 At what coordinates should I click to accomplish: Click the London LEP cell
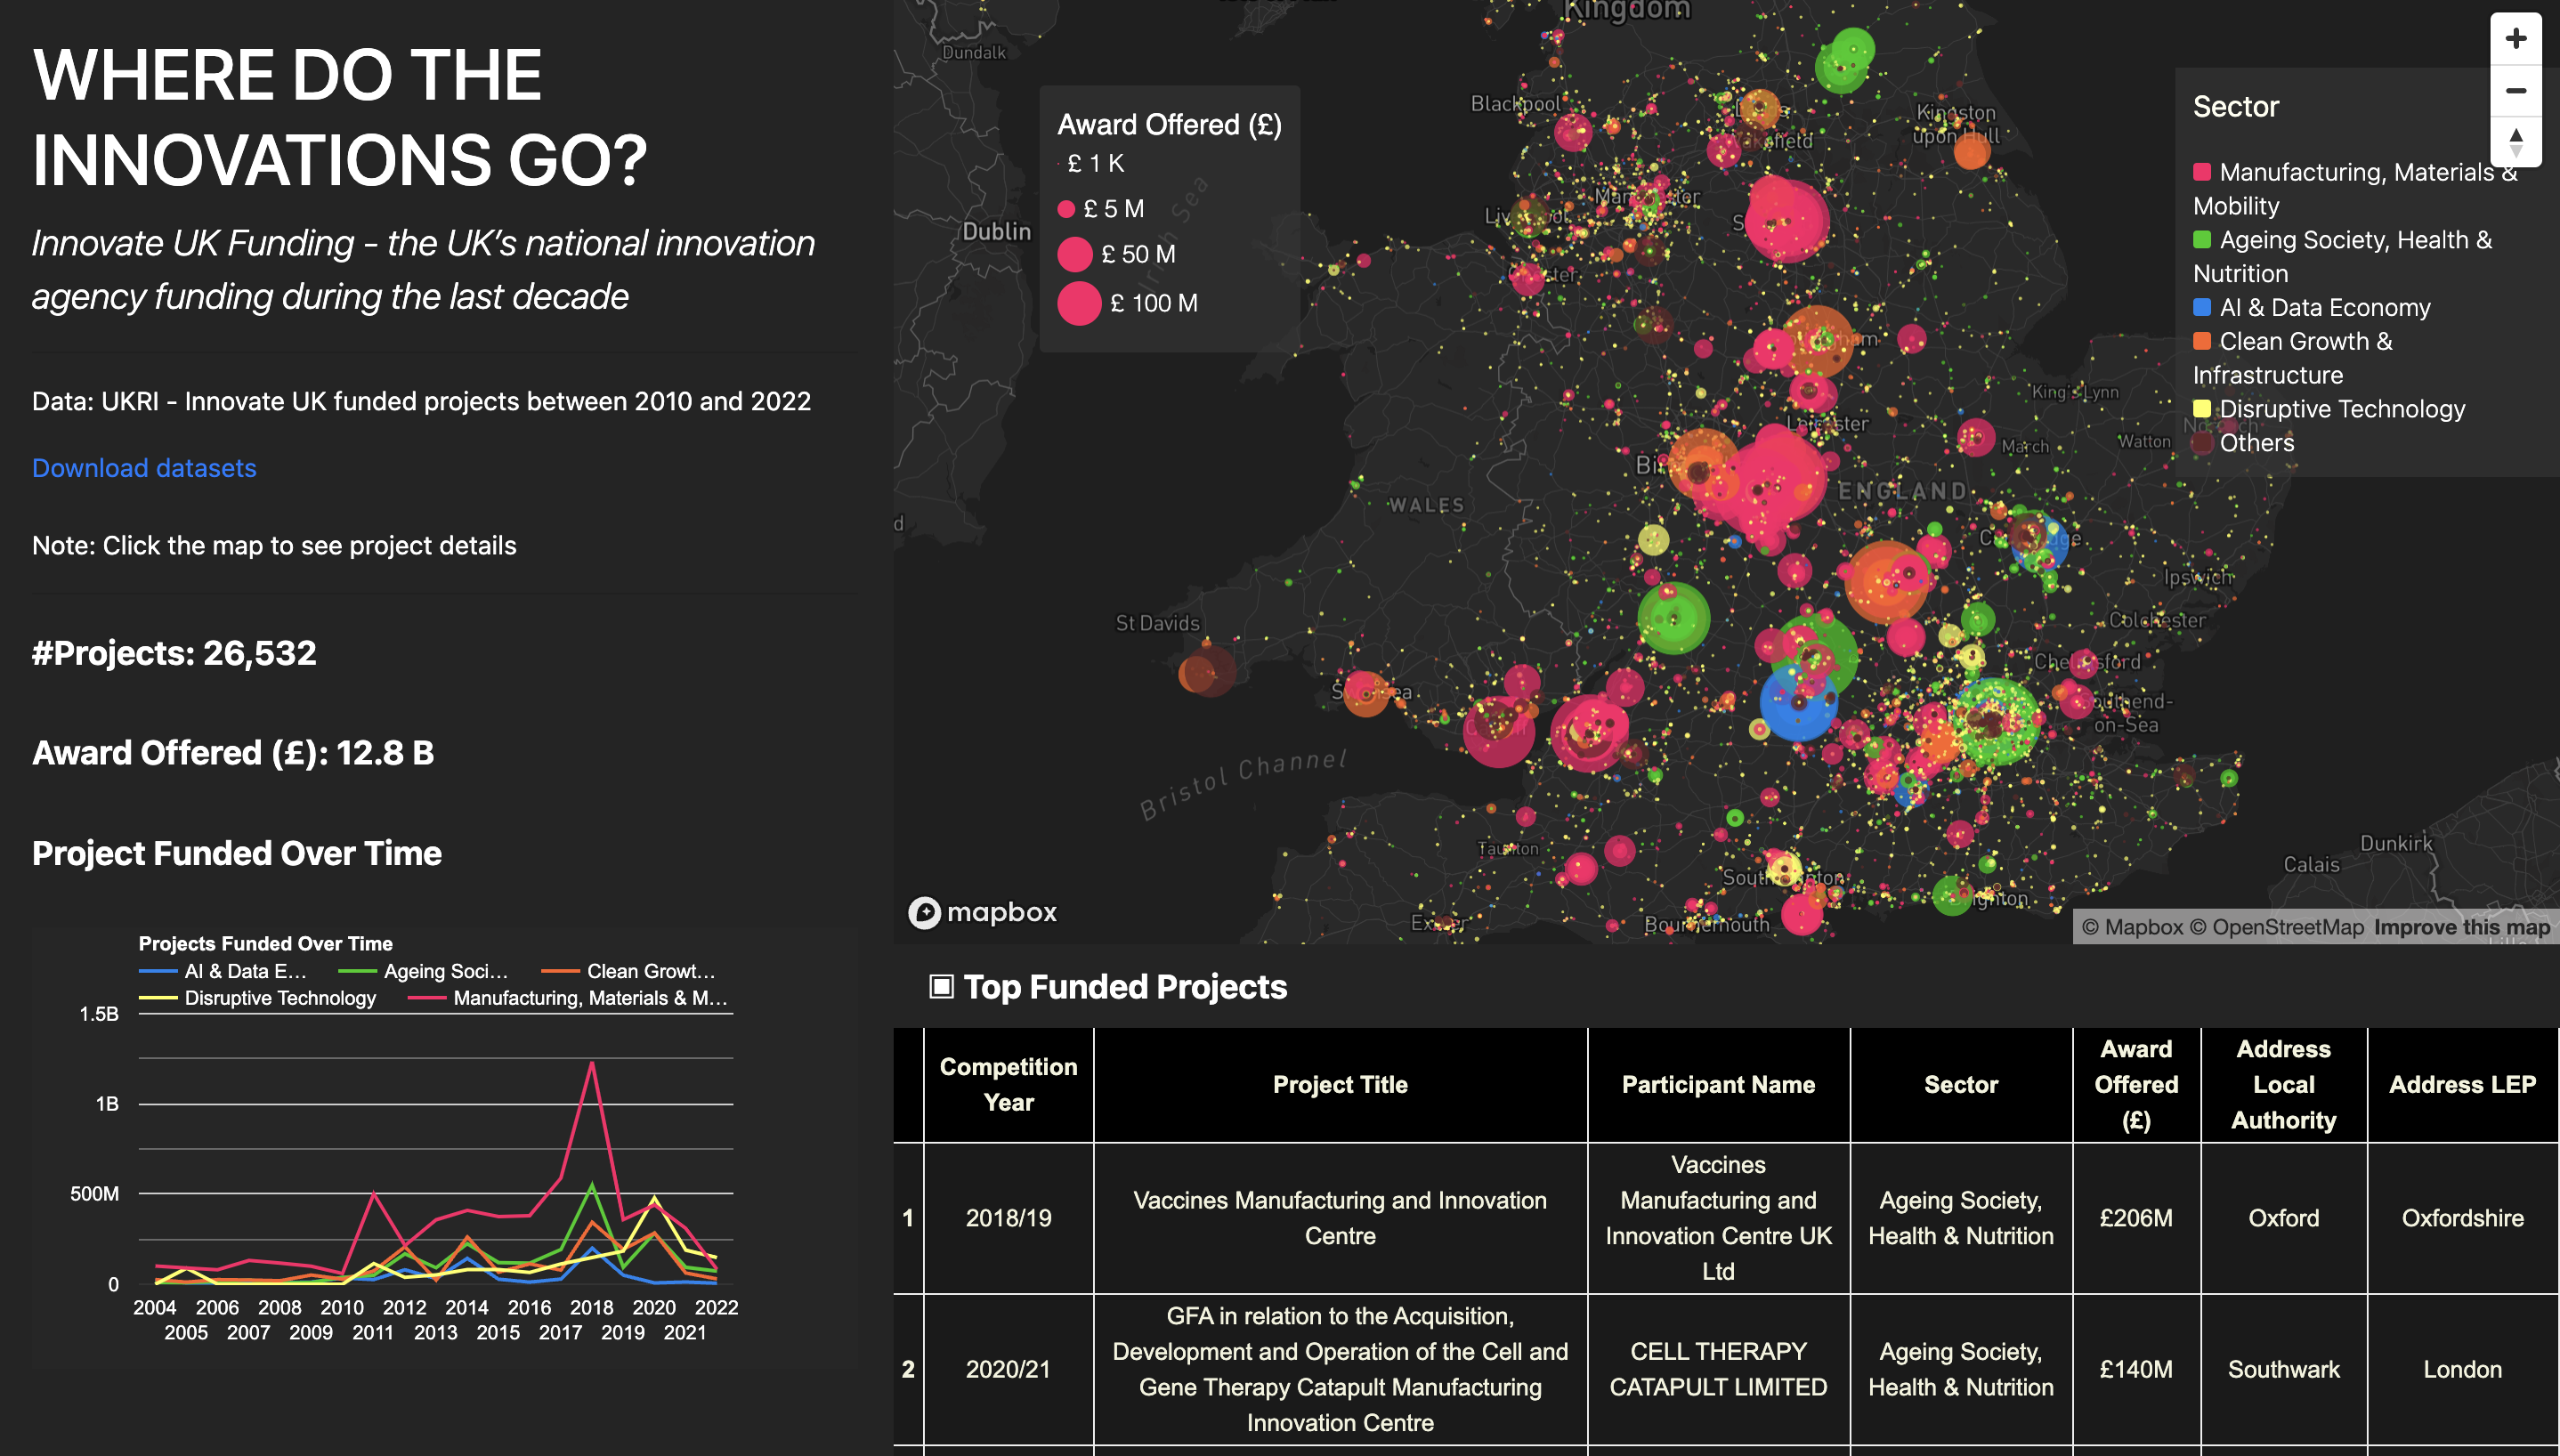coord(2462,1370)
